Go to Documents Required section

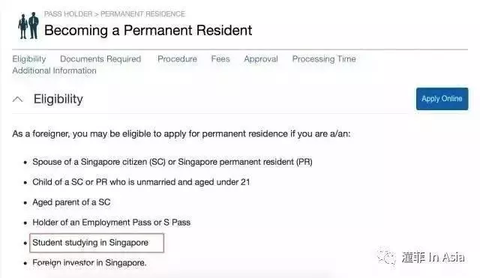pyautogui.click(x=100, y=58)
